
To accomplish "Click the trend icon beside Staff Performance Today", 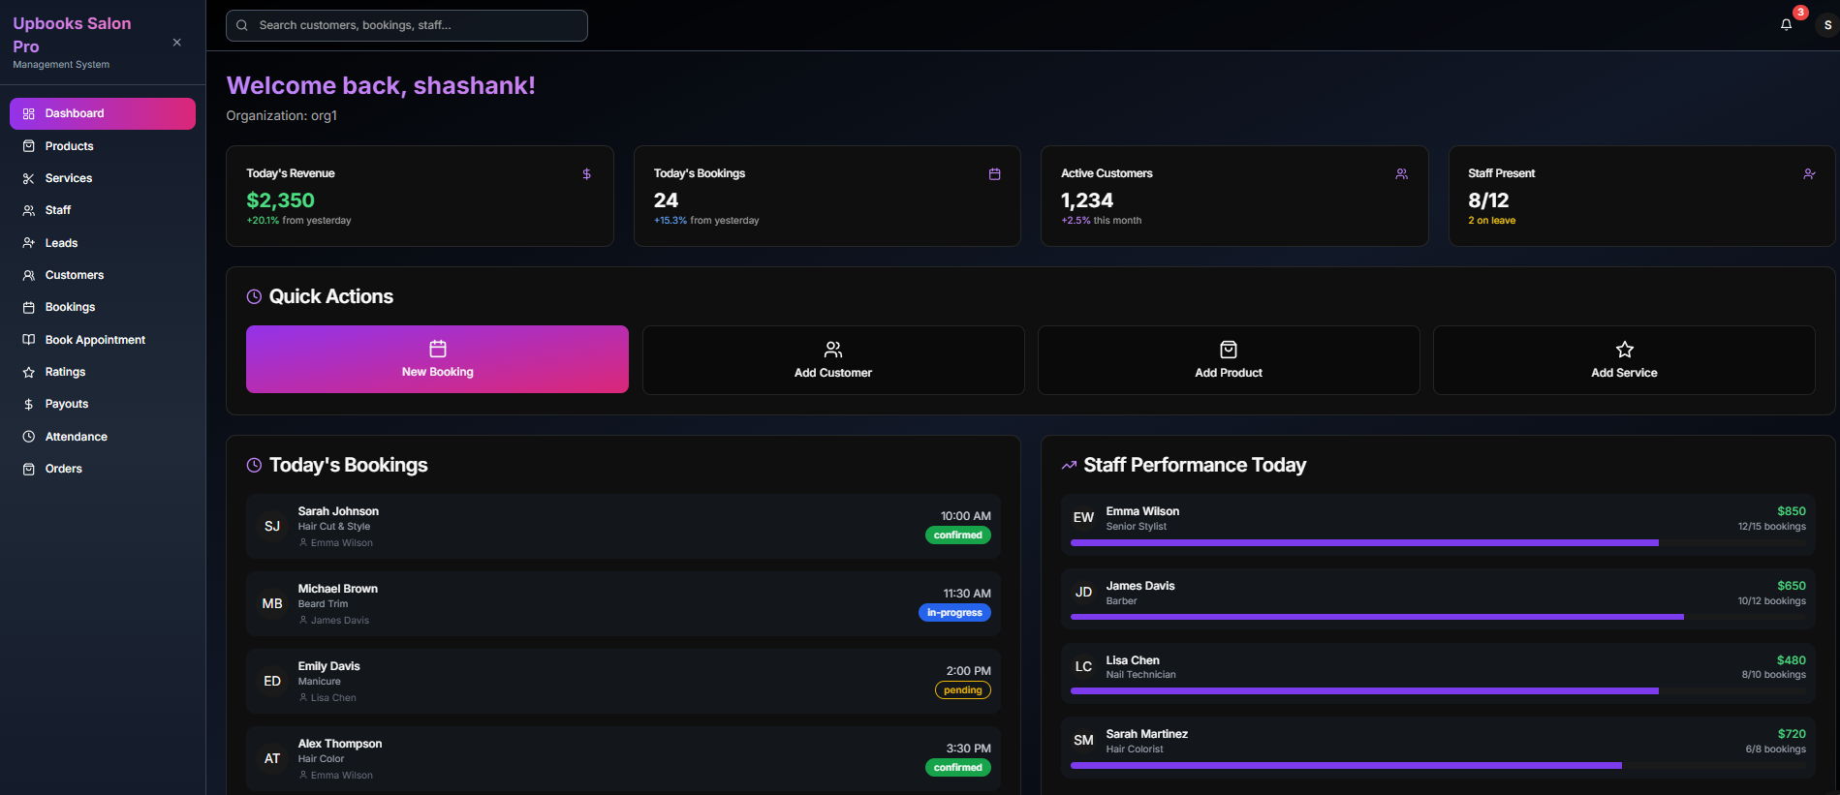I will 1069,466.
